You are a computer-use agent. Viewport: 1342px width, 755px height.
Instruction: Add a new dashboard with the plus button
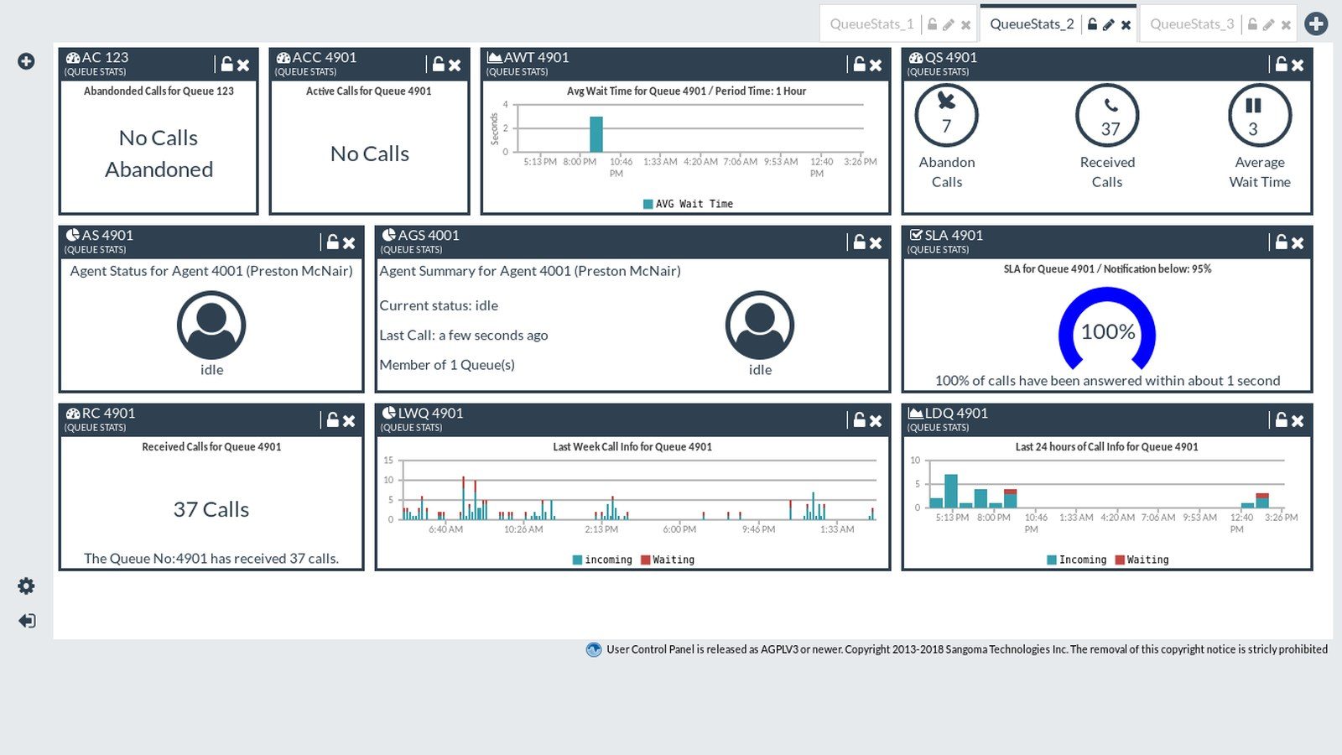1316,23
